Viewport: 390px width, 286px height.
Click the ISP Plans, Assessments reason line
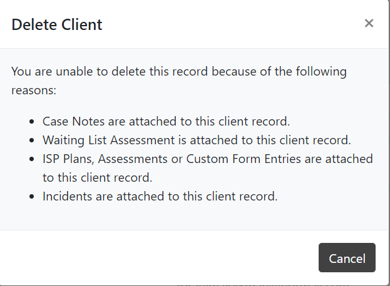[207, 159]
